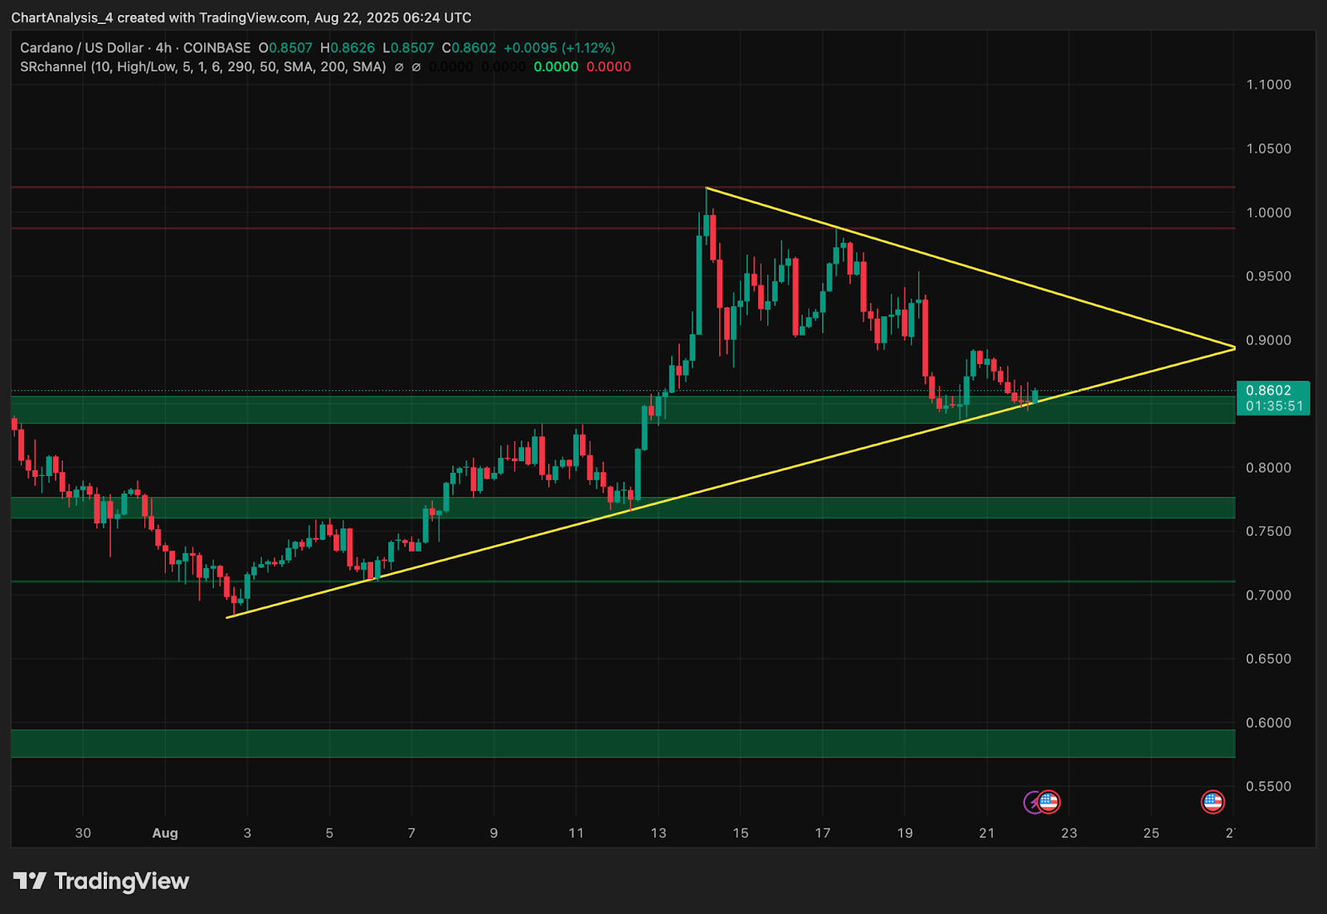The width and height of the screenshot is (1327, 914).
Task: Click the current price tag 0.8602
Action: pyautogui.click(x=1269, y=391)
